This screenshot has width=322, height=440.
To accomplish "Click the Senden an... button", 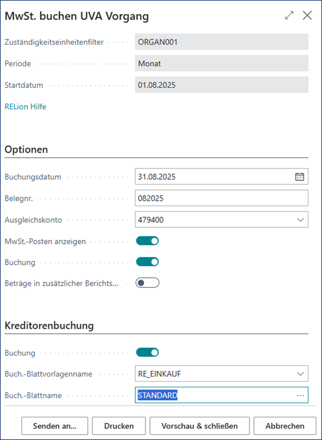I will (x=54, y=426).
